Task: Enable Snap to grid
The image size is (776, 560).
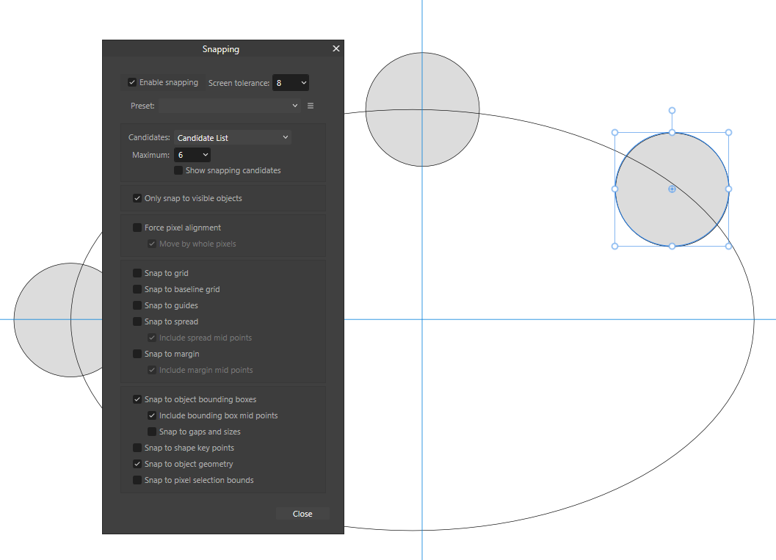Action: tap(137, 272)
